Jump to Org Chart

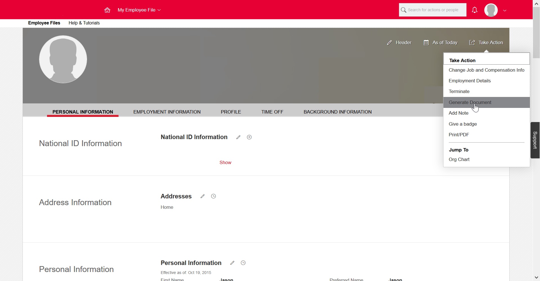tap(487, 160)
